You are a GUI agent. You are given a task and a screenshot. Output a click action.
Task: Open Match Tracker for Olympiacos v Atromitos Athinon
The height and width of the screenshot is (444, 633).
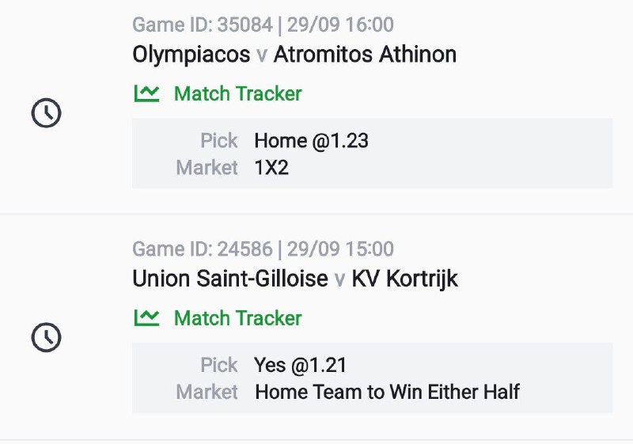237,94
